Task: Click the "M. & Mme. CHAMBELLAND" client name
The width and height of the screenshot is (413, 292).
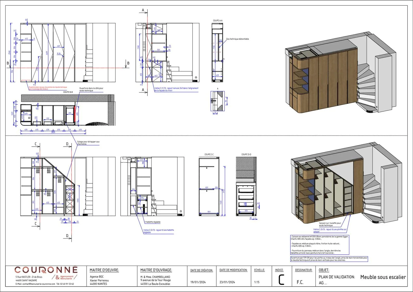Action: point(155,277)
